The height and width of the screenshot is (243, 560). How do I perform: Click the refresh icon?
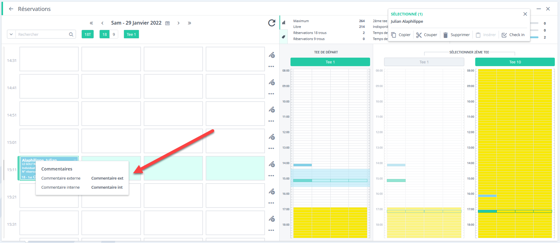(x=272, y=23)
